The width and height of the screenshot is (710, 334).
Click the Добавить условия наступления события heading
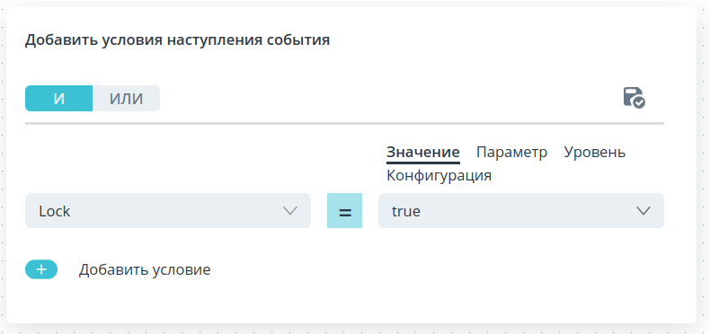pyautogui.click(x=177, y=40)
